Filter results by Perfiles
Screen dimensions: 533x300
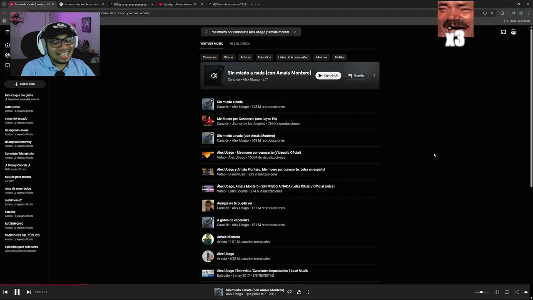point(339,57)
